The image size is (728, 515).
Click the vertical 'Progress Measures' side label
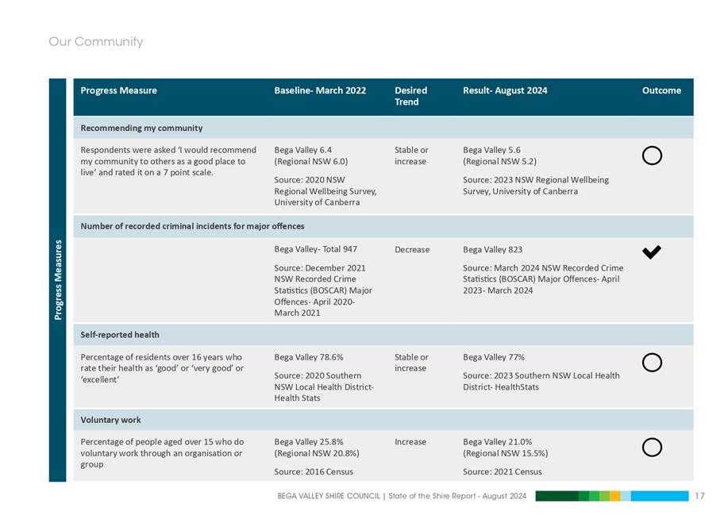58,280
